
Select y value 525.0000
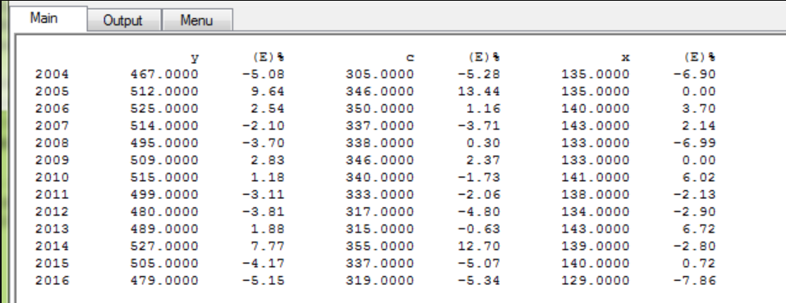[164, 108]
